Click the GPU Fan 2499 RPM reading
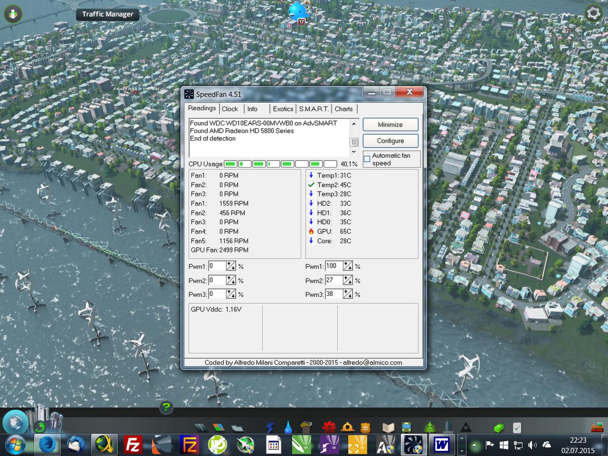Viewport: 608px width, 456px height. [220, 250]
